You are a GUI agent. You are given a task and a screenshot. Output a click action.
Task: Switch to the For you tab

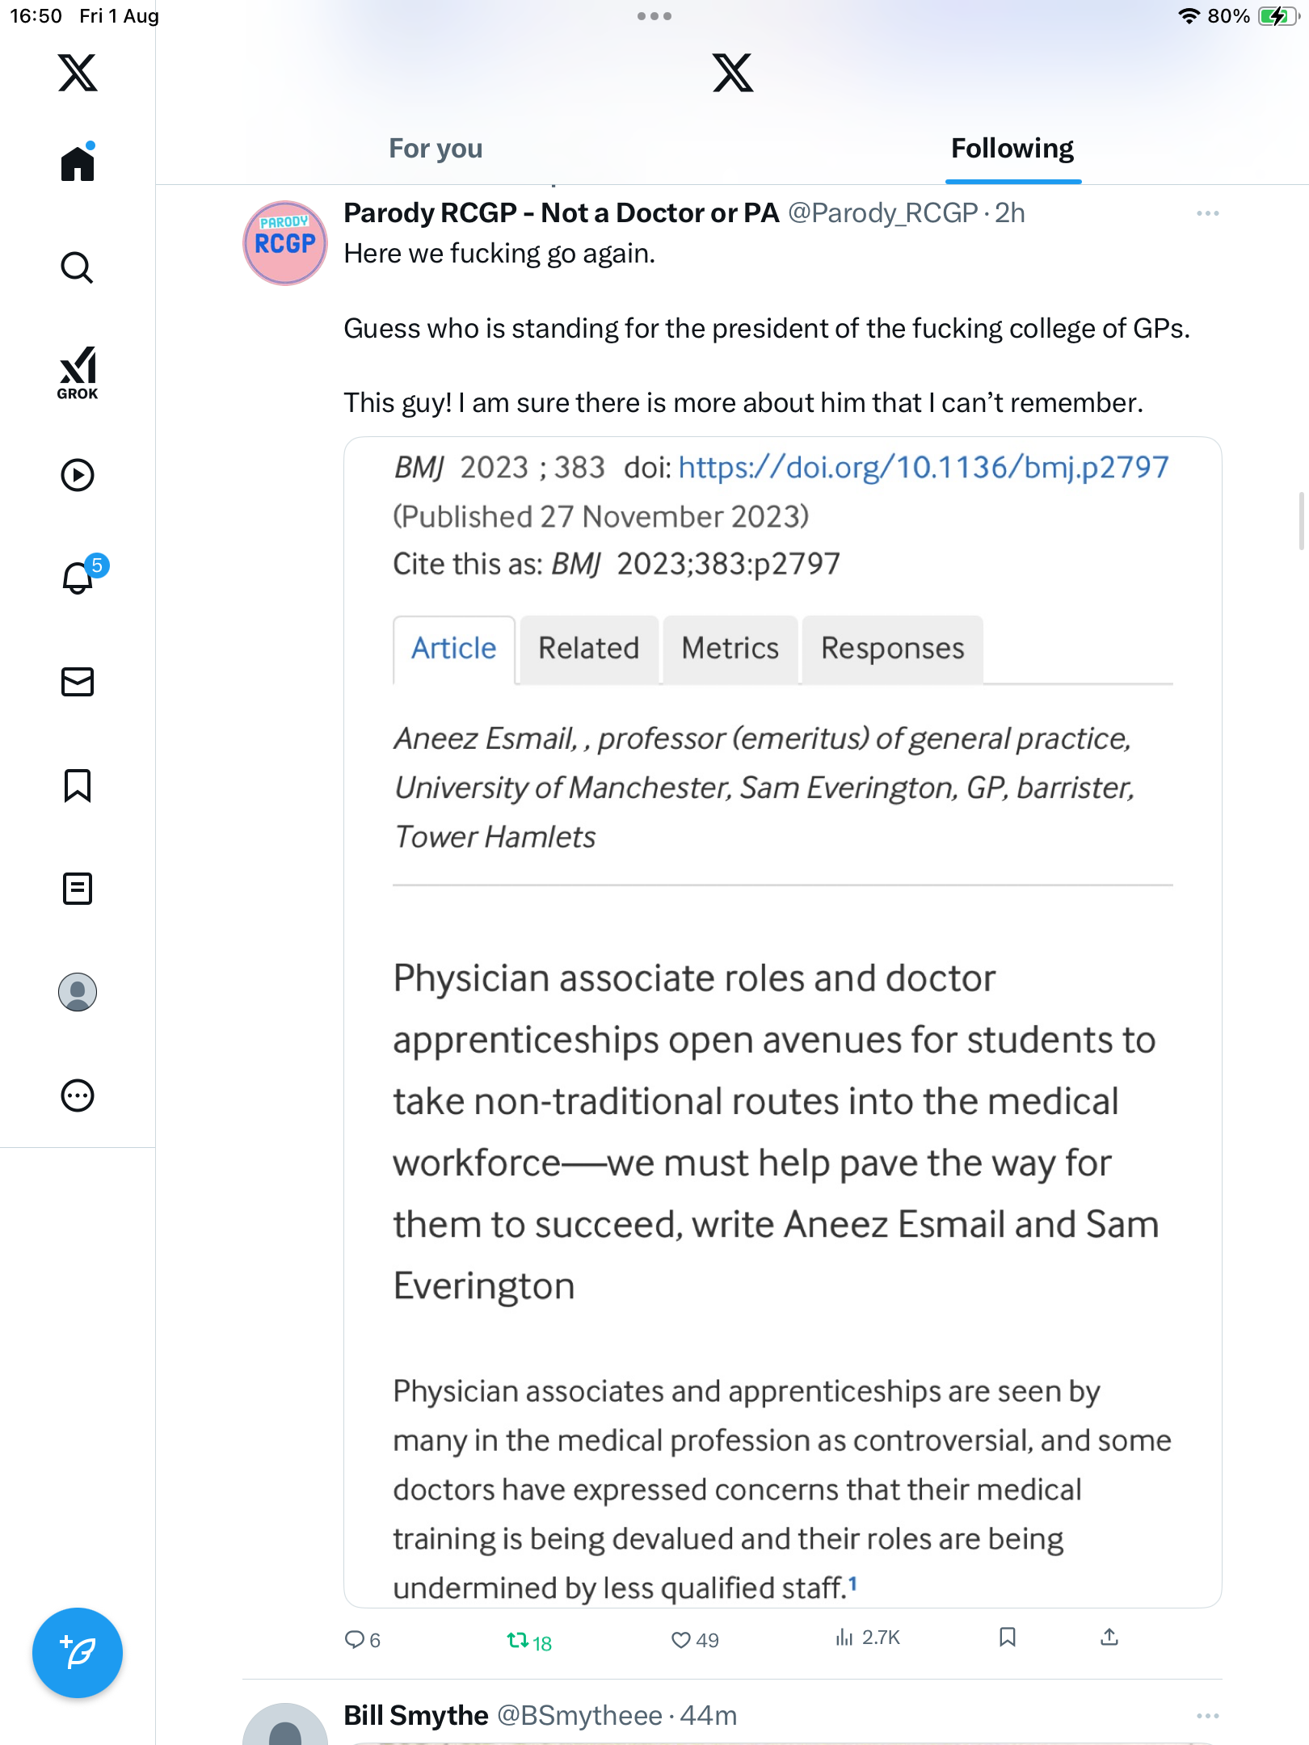pos(436,149)
